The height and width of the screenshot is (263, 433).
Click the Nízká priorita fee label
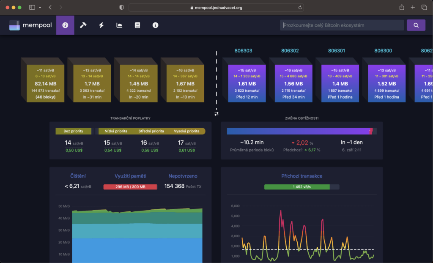point(116,131)
